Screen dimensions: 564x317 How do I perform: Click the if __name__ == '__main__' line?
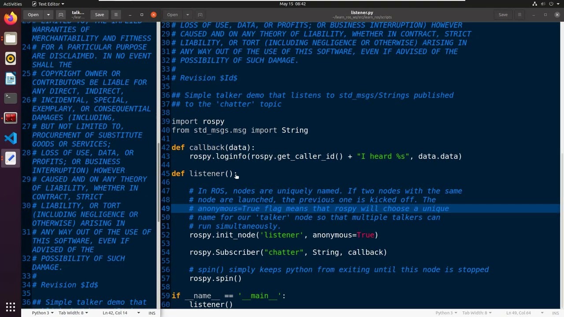[x=229, y=296]
